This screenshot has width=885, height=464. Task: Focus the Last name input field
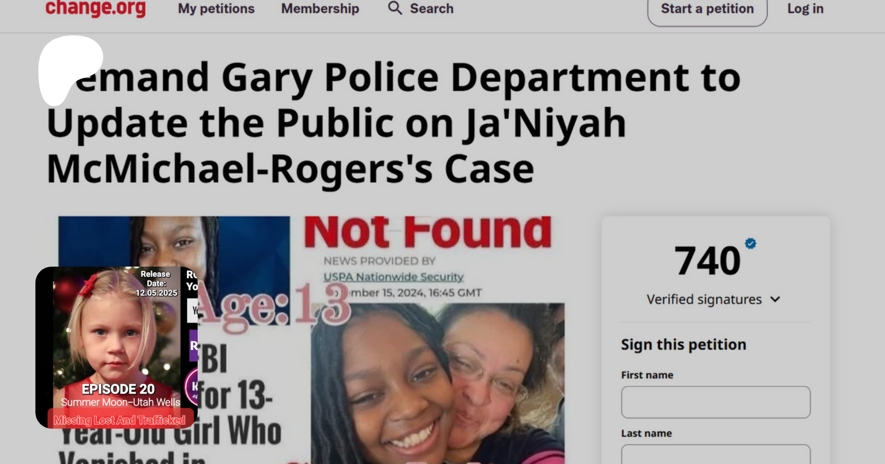click(x=716, y=454)
